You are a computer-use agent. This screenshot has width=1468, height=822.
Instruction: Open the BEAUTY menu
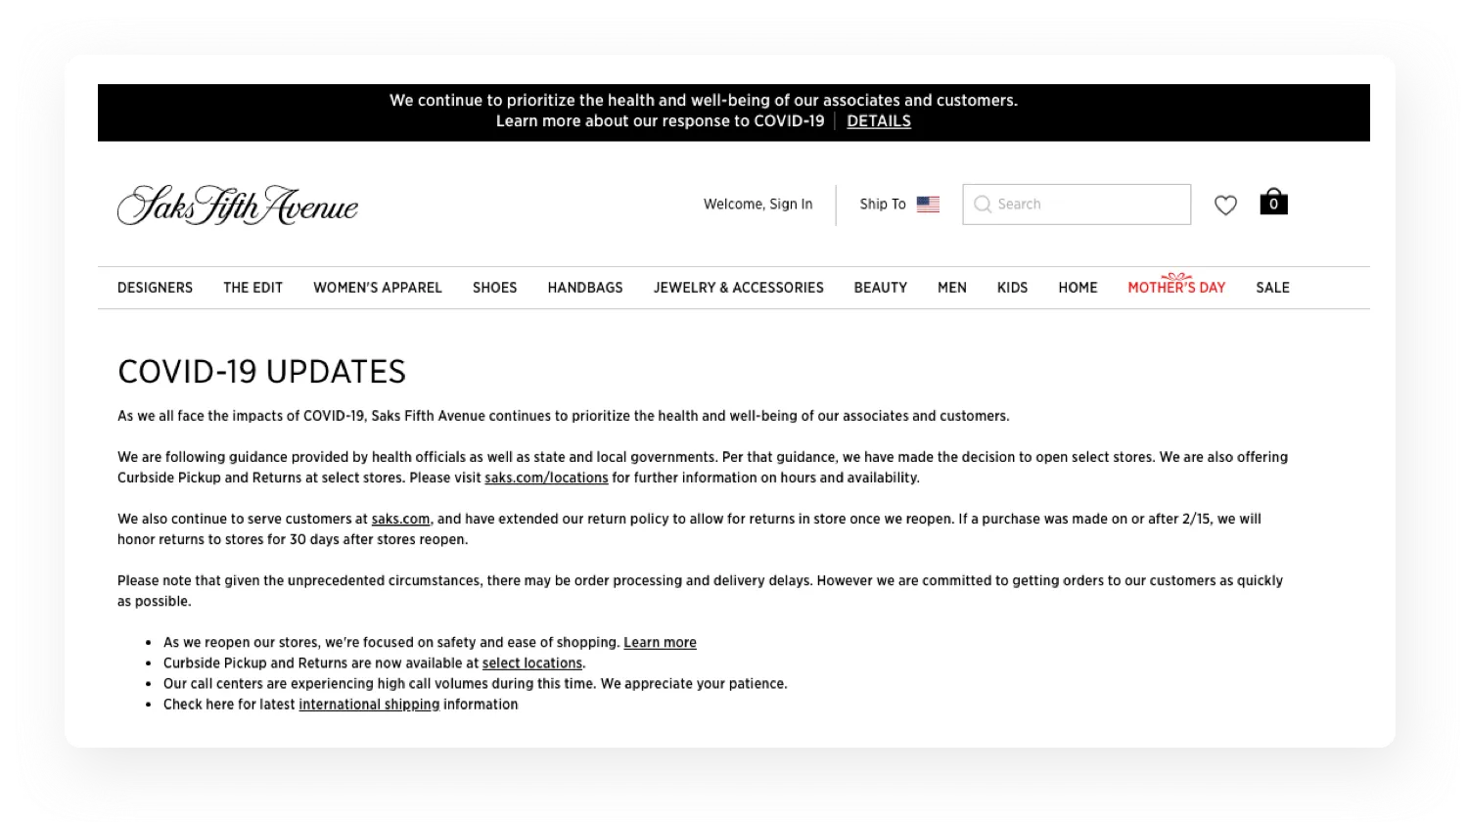pyautogui.click(x=881, y=288)
